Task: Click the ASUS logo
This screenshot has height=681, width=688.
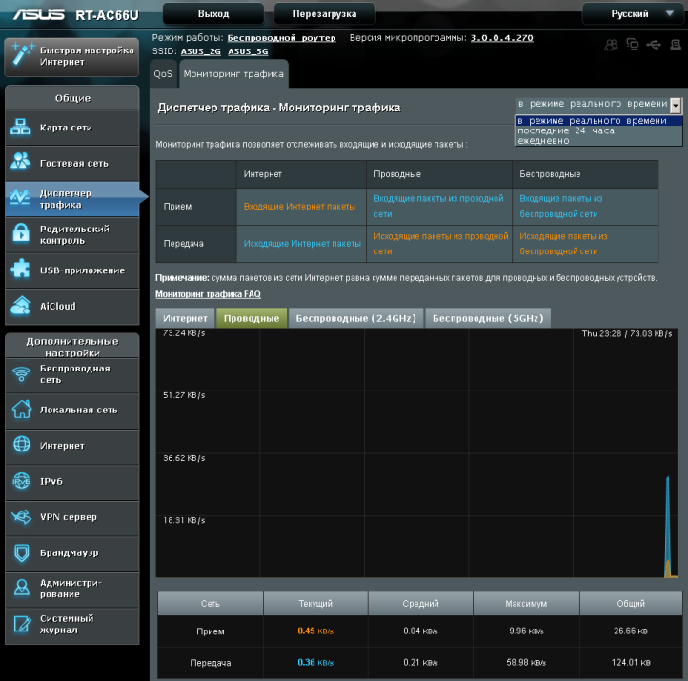Action: 39,14
